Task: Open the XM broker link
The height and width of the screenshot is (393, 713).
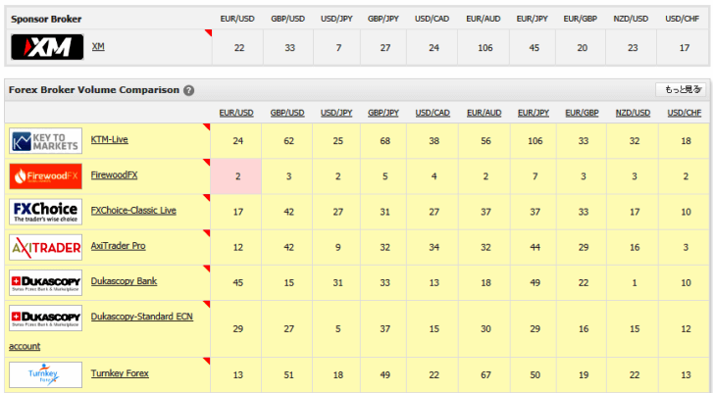Action: pos(98,46)
